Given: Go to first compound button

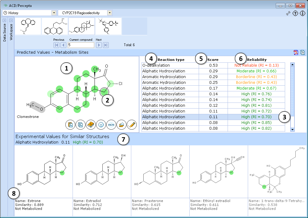Looking at the screenshot, I should tap(56, 45).
